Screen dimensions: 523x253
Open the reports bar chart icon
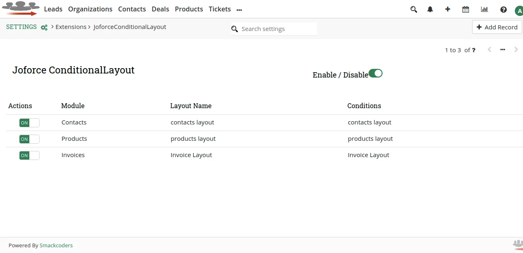point(484,9)
